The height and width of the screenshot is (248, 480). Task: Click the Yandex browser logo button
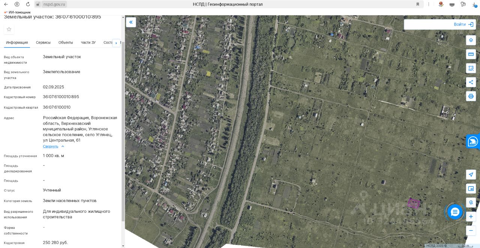[17, 4]
